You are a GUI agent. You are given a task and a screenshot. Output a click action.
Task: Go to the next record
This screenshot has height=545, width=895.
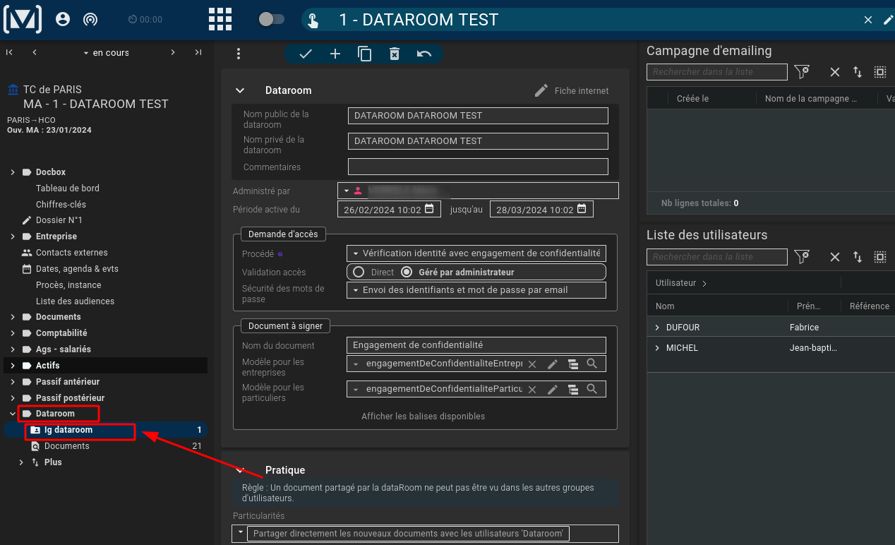(x=173, y=52)
